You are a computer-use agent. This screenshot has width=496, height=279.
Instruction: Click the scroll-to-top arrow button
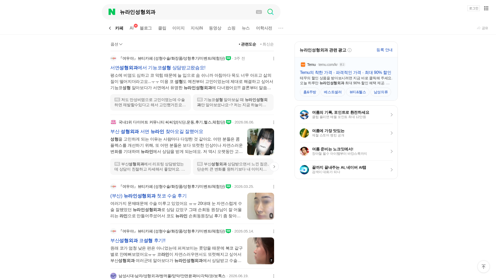coord(484,267)
